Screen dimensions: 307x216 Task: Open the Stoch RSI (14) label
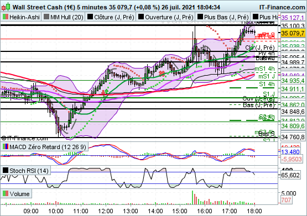click(29, 171)
